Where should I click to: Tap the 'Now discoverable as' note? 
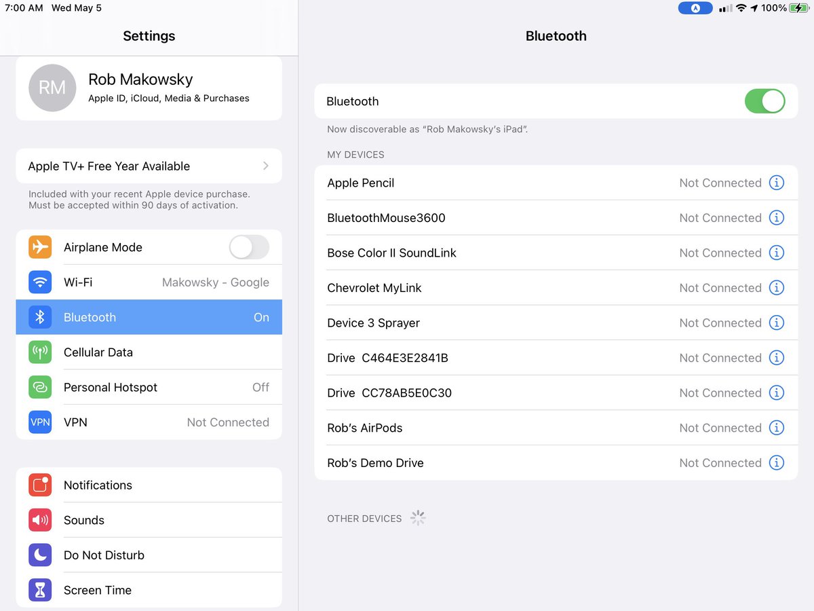[427, 129]
